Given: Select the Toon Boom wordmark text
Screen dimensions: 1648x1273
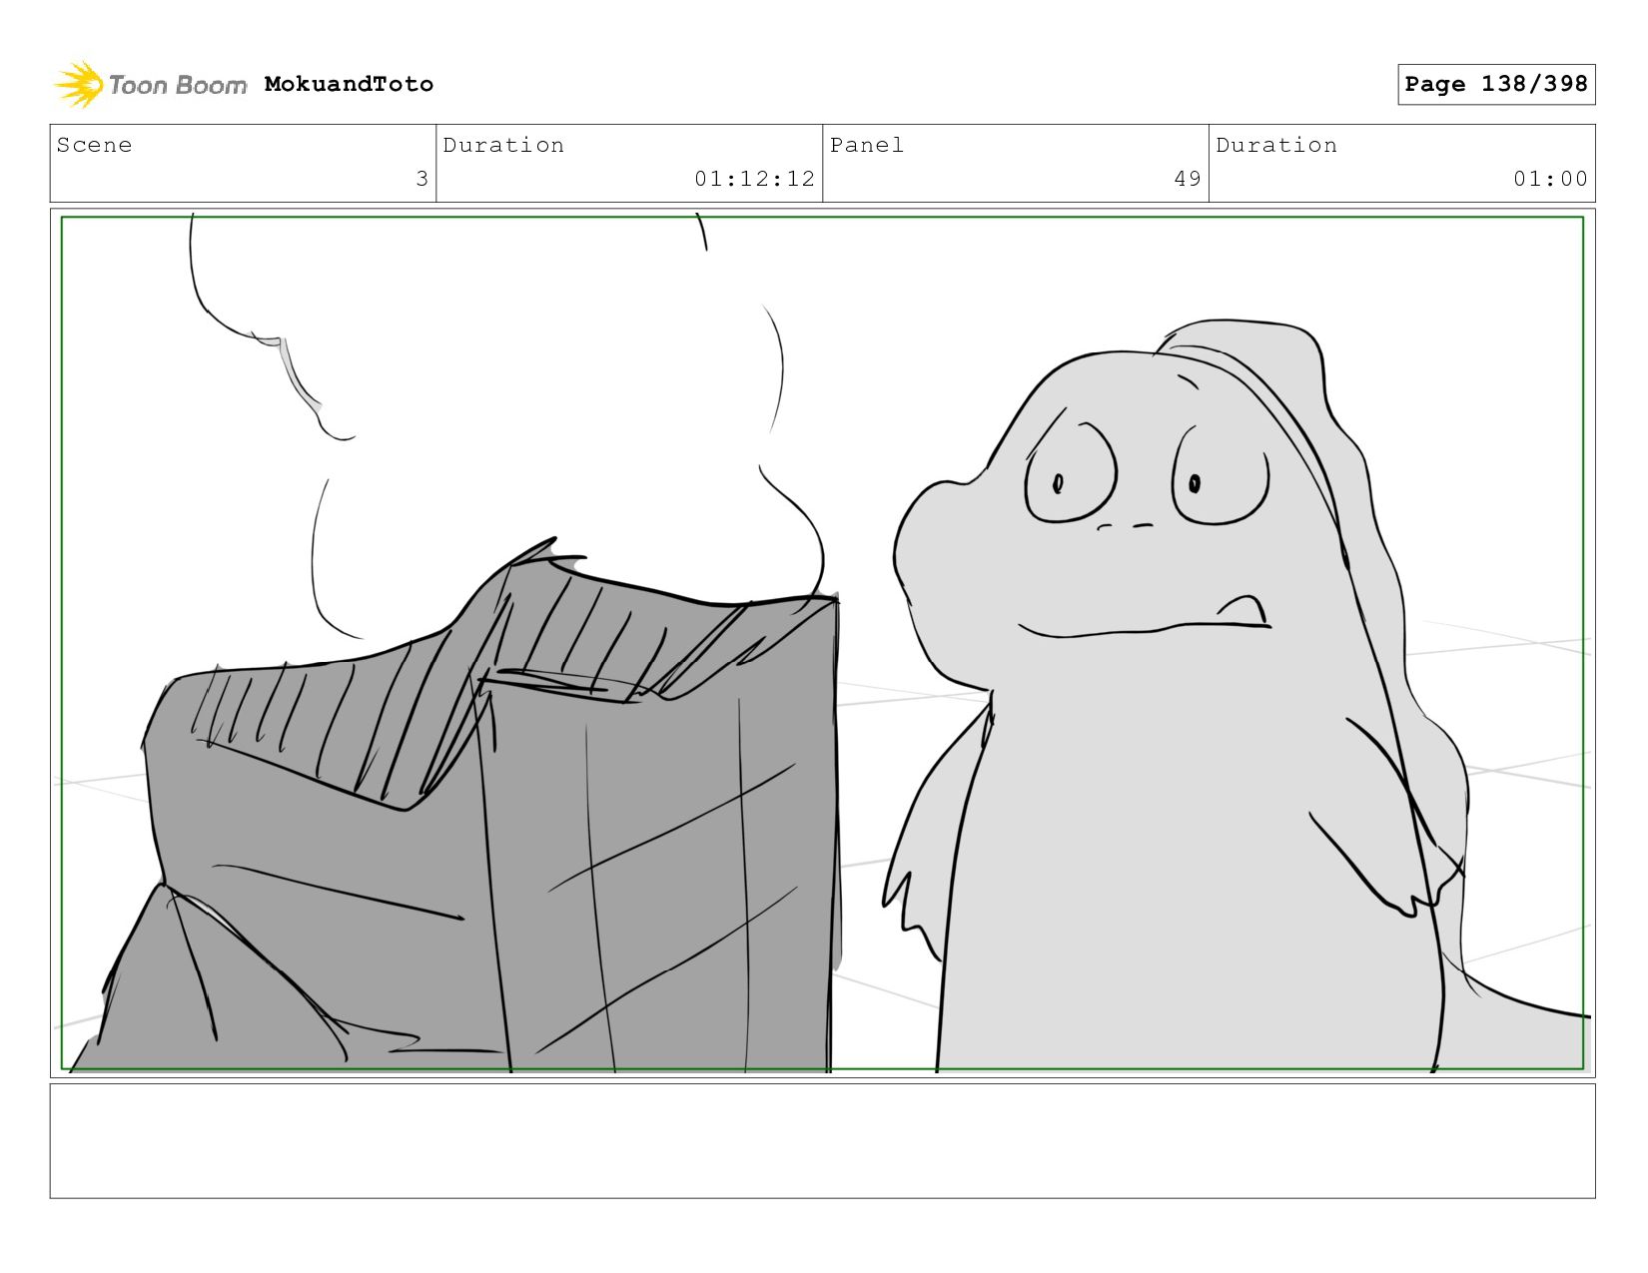Looking at the screenshot, I should 178,85.
